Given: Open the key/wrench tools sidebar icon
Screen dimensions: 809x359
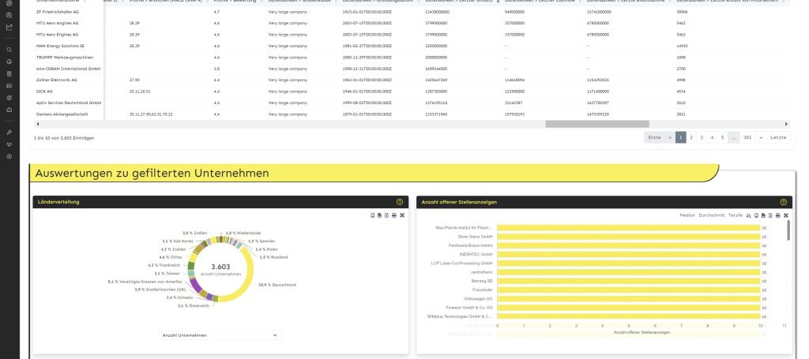Looking at the screenshot, I should pos(9,133).
